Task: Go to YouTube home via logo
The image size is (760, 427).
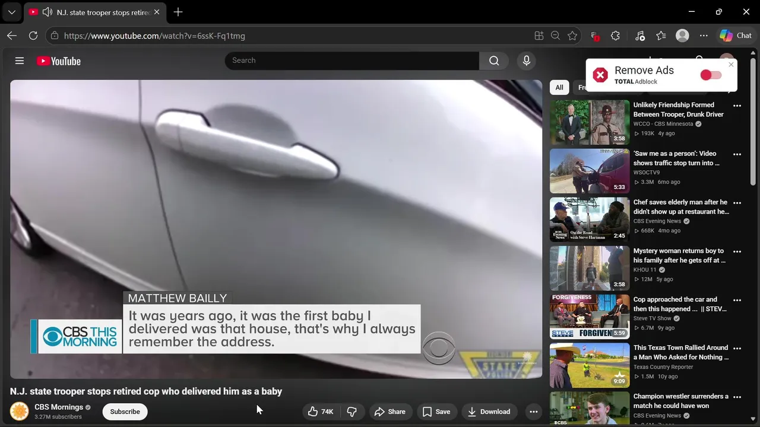Action: 59,61
